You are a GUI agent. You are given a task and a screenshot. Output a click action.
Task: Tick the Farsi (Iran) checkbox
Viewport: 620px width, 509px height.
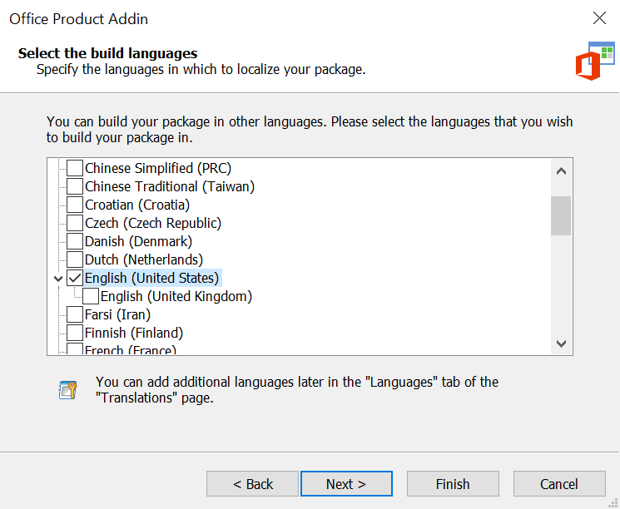tap(75, 314)
